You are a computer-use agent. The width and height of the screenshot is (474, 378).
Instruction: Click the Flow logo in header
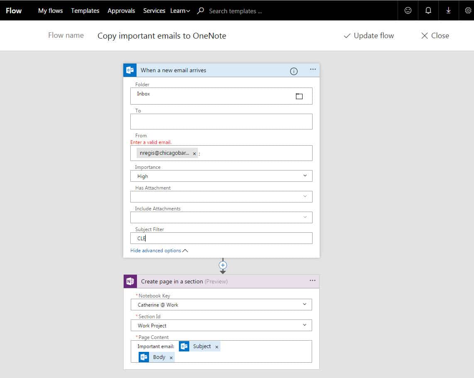(14, 10)
